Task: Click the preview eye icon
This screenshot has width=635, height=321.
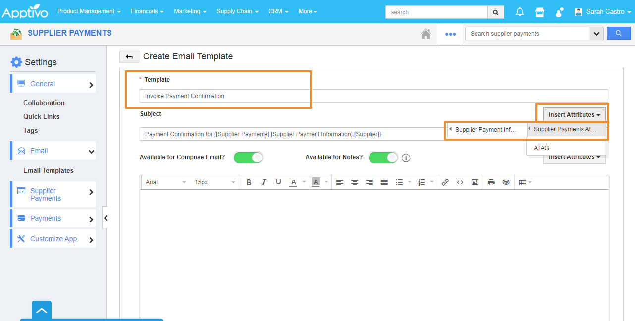Action: (506, 182)
